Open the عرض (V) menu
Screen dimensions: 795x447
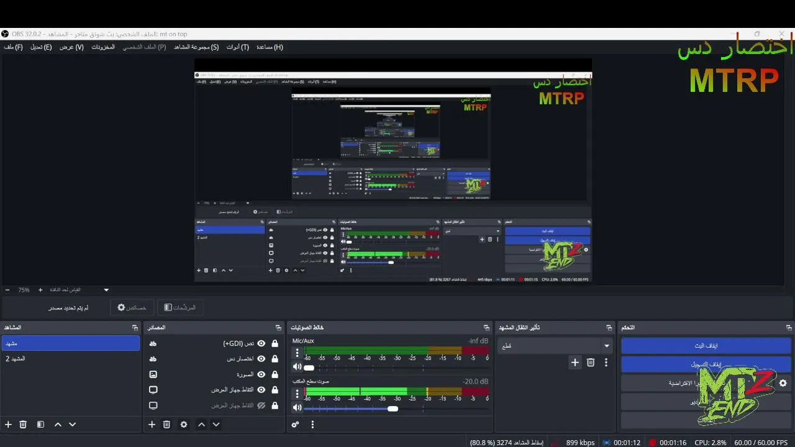coord(71,47)
